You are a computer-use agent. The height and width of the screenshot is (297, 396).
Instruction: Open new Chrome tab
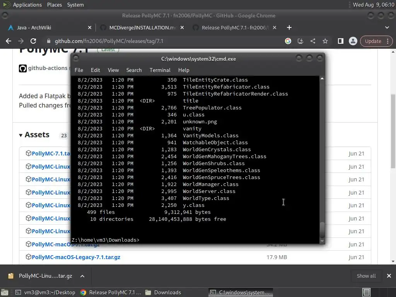289,27
